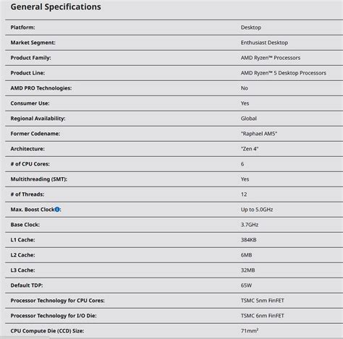343x339 pixels.
Task: Click the L1 Cache 384KB value
Action: pos(248,240)
